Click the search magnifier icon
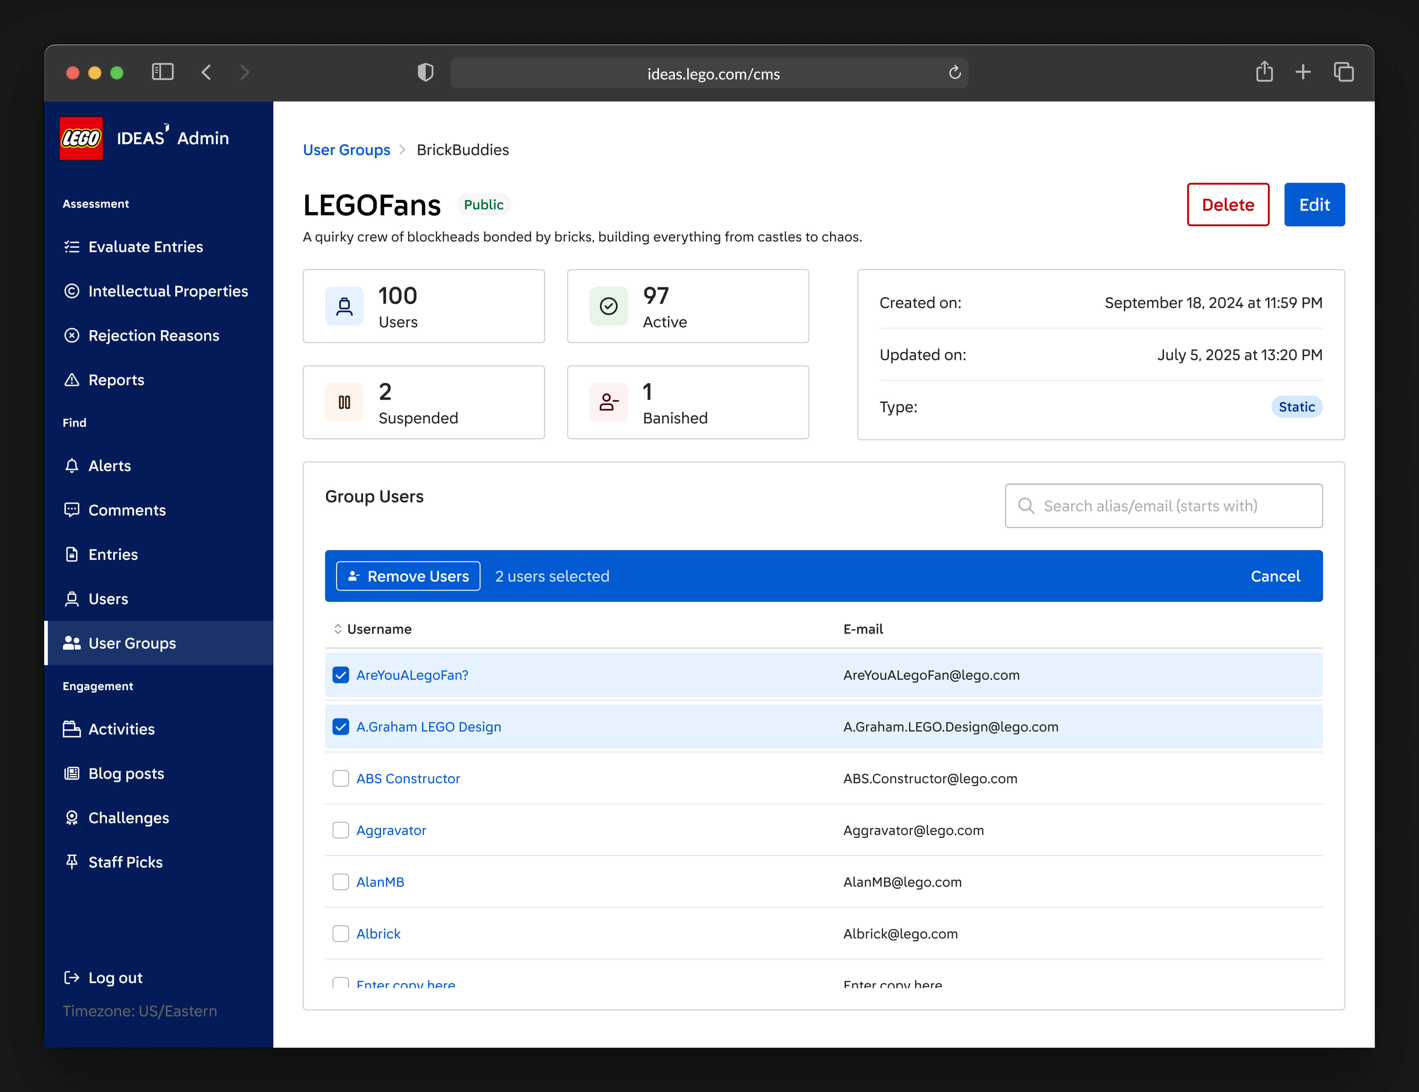Image resolution: width=1419 pixels, height=1092 pixels. point(1026,506)
